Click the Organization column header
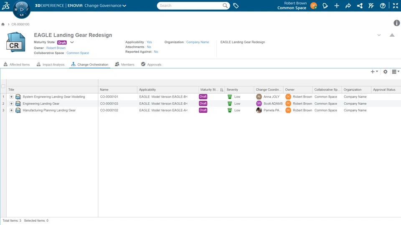Viewport: 401px width, 225px height. [356, 90]
